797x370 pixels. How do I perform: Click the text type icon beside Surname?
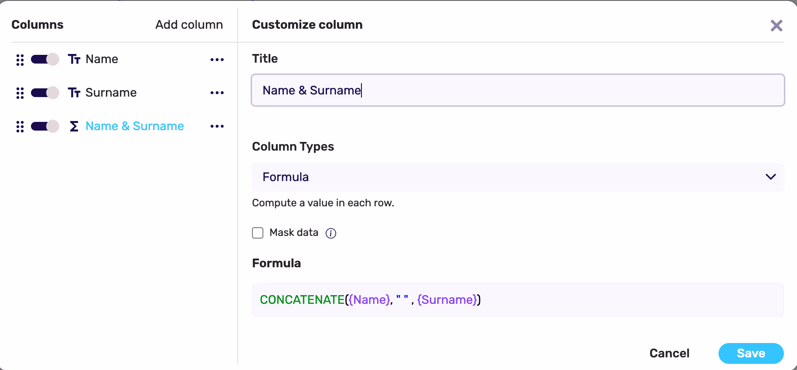click(74, 93)
